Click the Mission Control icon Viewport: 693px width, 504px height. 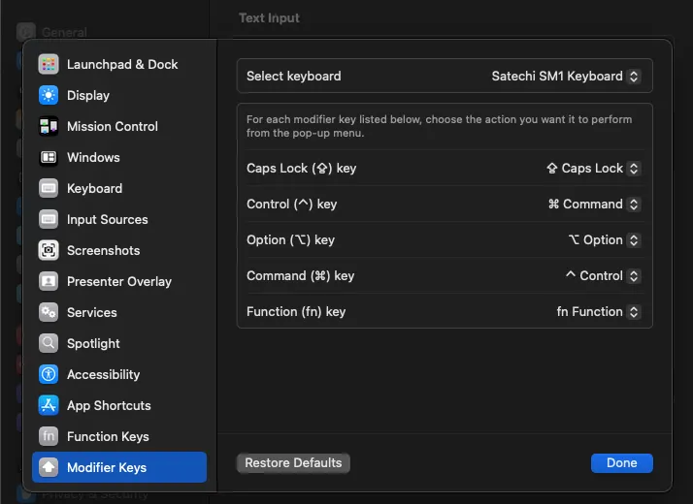pos(49,126)
